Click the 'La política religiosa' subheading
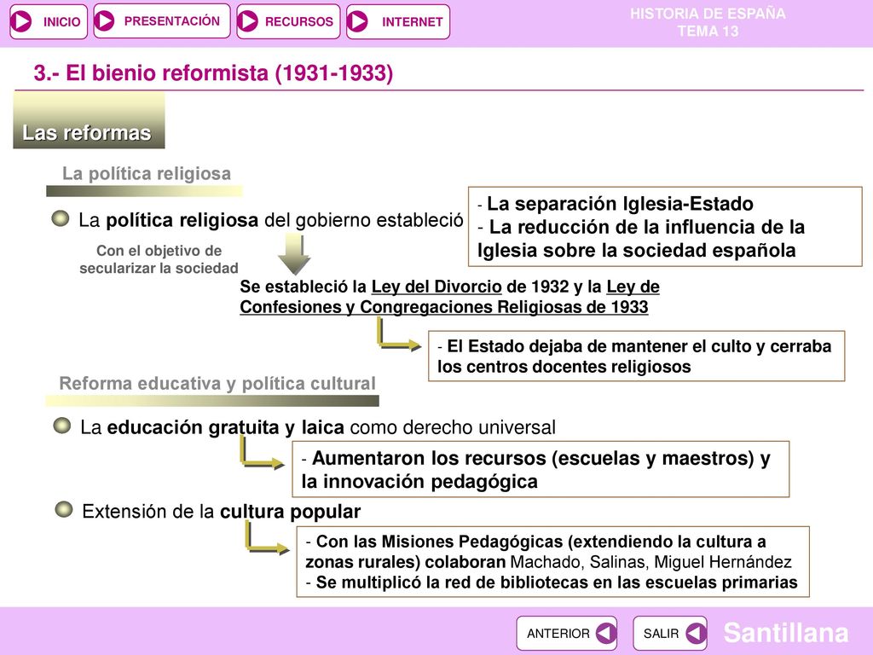 (147, 174)
